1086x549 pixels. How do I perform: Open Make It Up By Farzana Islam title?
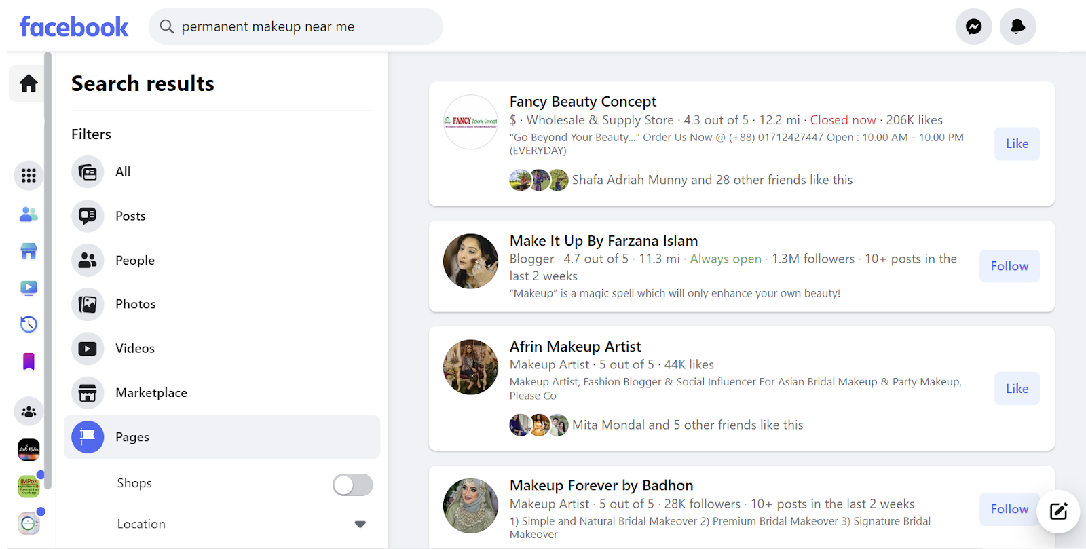coord(603,240)
